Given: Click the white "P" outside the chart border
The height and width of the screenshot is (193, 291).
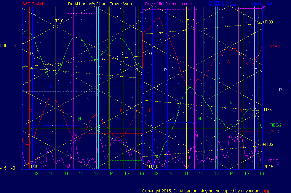Looking at the screenshot, I should coord(280,90).
